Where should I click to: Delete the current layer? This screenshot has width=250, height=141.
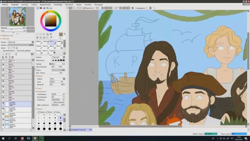click(x=12, y=57)
